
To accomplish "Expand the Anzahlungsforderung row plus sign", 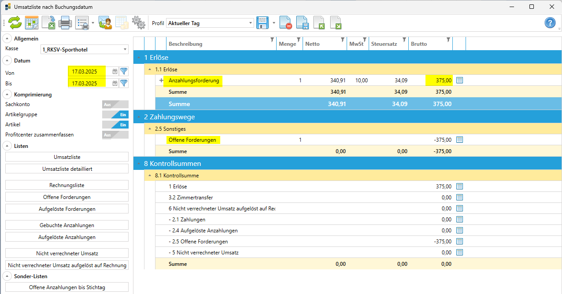I will pyautogui.click(x=161, y=81).
